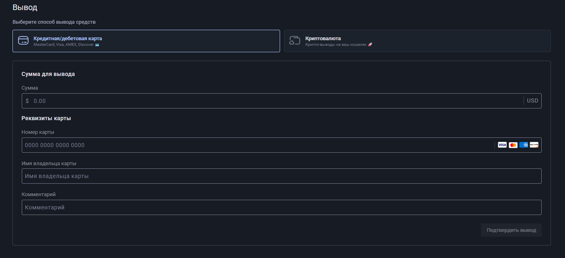
Task: Focus the Имя владельца карты field
Action: coord(281,176)
